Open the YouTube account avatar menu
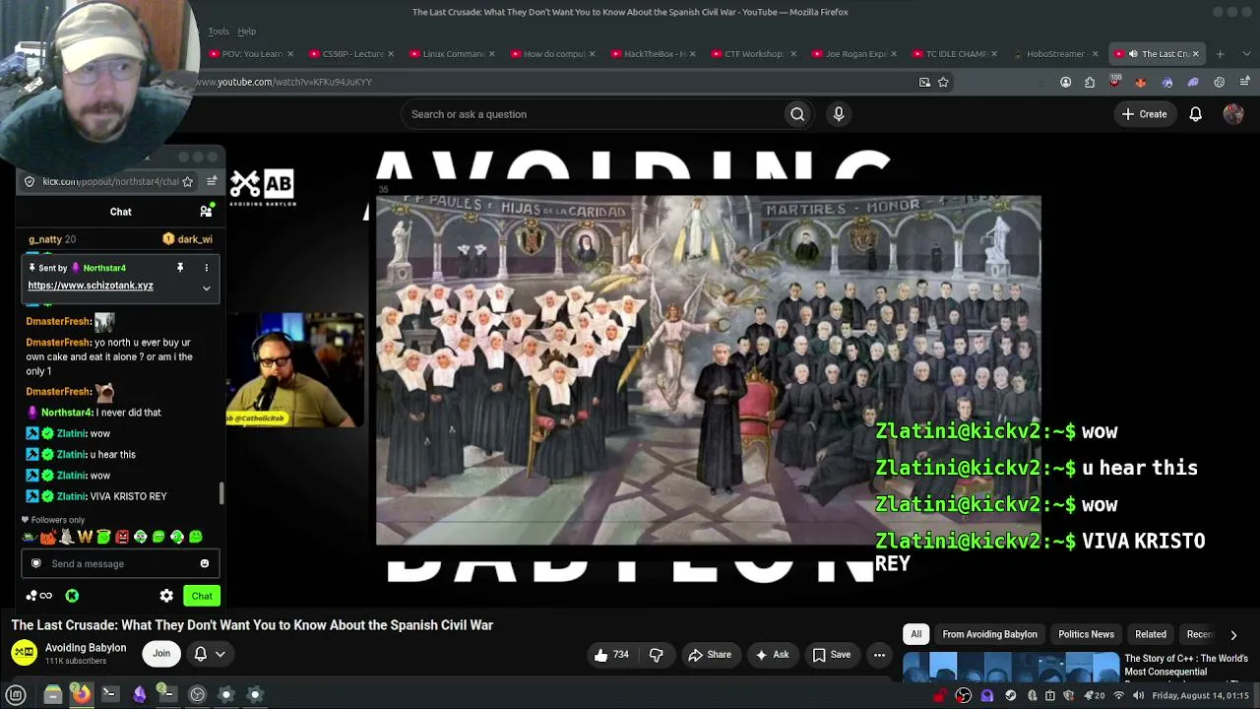Screen dimensions: 1260x709 coord(1232,114)
